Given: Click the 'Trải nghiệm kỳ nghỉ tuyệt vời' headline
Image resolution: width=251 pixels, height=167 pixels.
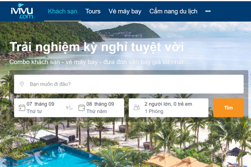Looking at the screenshot, I should pyautogui.click(x=97, y=47).
